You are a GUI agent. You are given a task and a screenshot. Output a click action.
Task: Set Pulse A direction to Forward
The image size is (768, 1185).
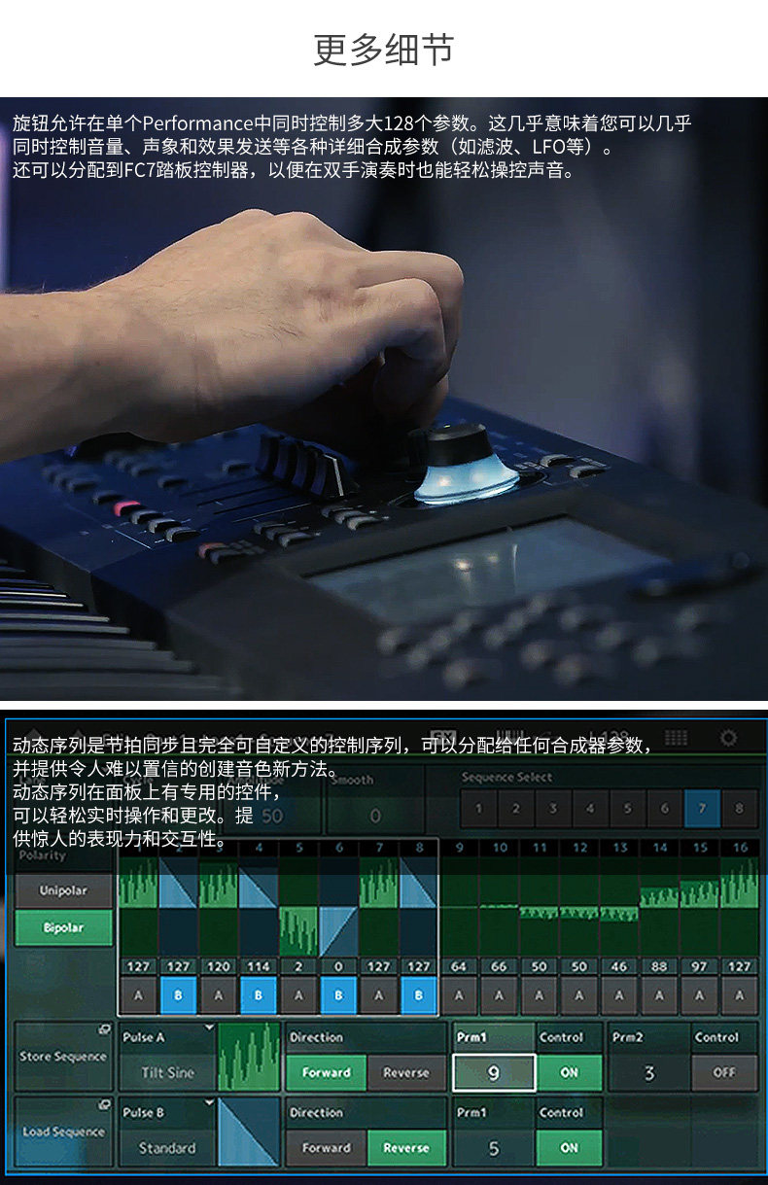(326, 1072)
